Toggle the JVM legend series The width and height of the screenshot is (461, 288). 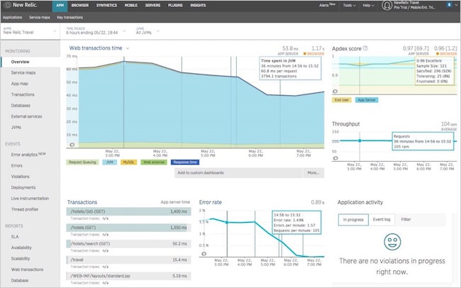[x=110, y=162]
